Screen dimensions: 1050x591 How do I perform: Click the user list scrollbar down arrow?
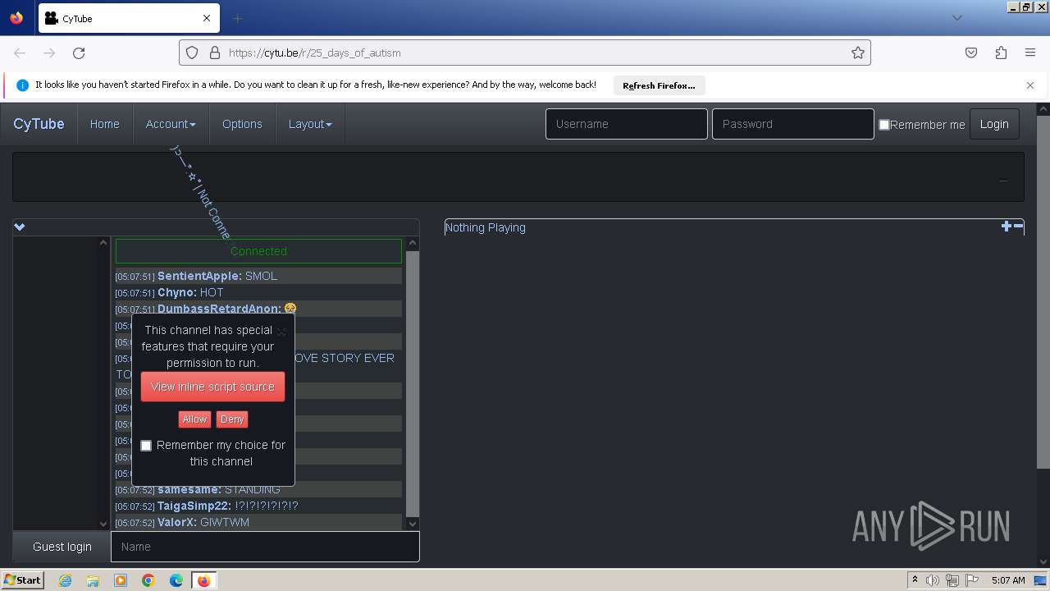103,523
